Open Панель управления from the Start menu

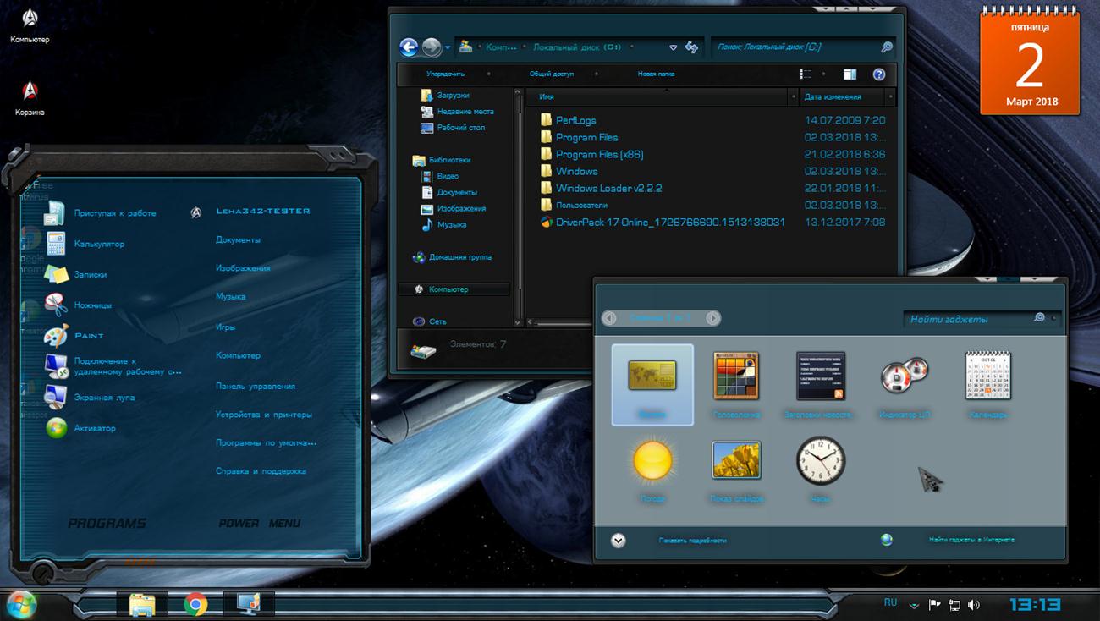pos(255,386)
